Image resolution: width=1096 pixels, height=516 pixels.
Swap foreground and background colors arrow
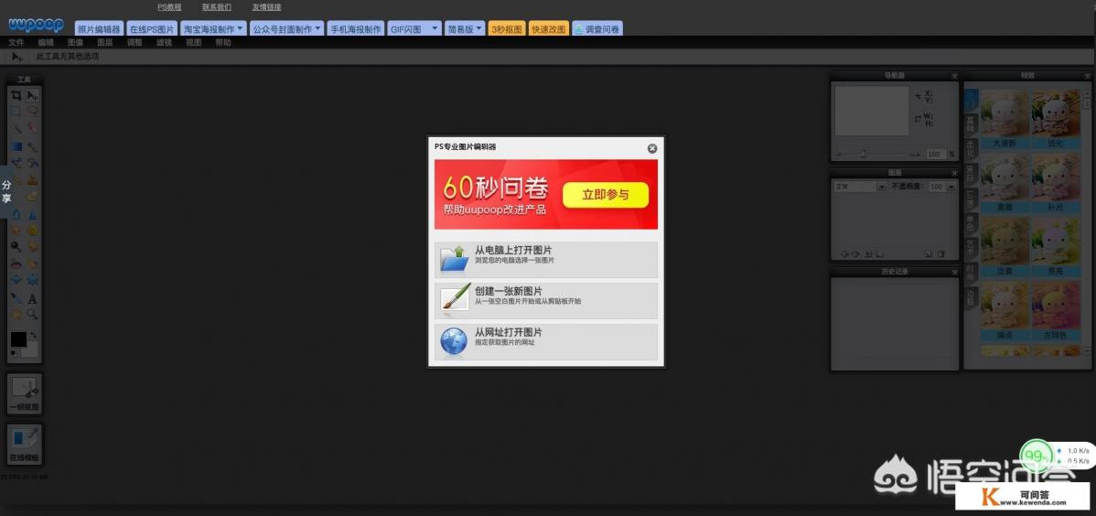tap(33, 336)
